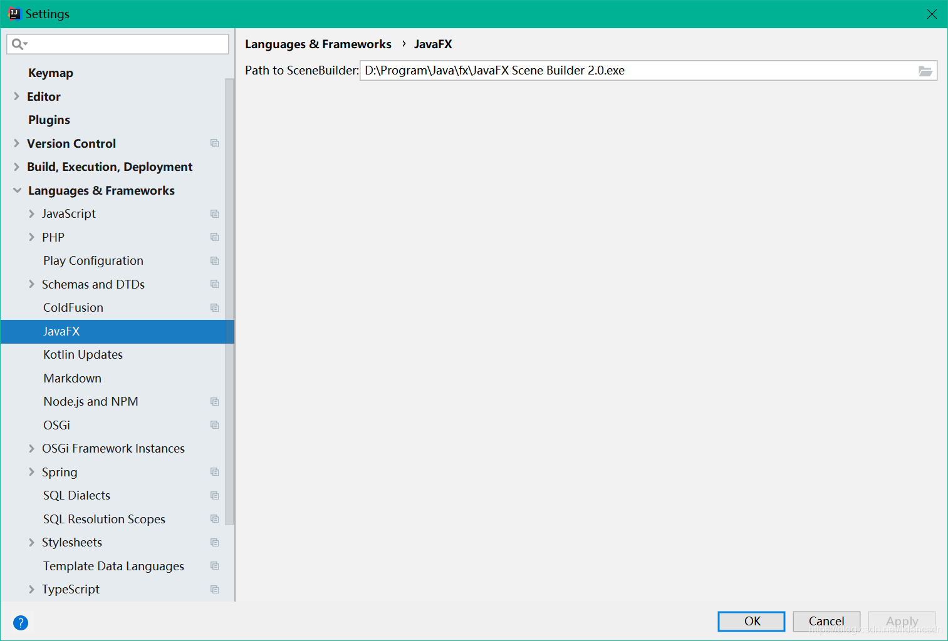
Task: Select Play Configuration in the tree
Action: 93,261
